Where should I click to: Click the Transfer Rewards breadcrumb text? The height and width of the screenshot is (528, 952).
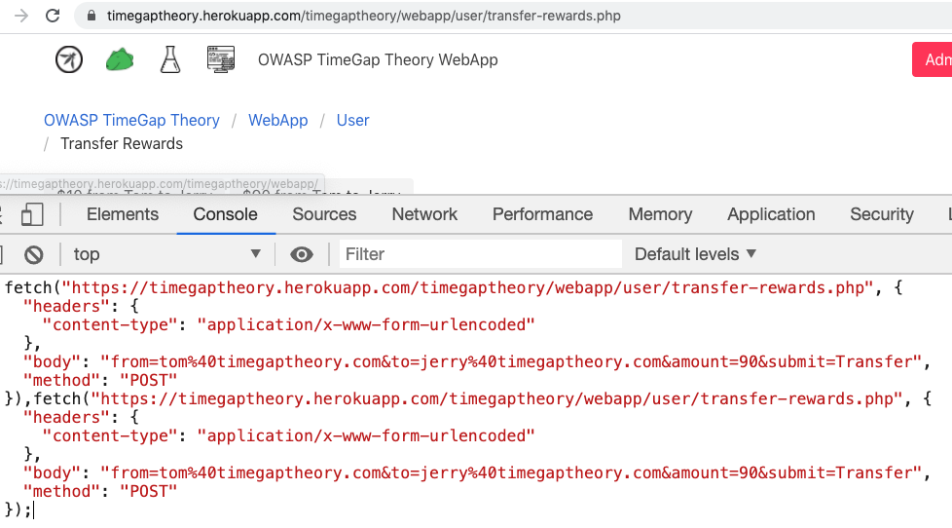[122, 144]
